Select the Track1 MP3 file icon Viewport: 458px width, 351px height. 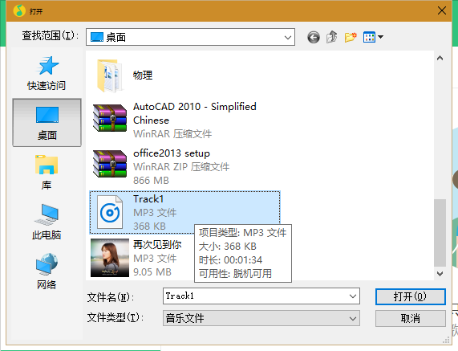[x=110, y=212]
